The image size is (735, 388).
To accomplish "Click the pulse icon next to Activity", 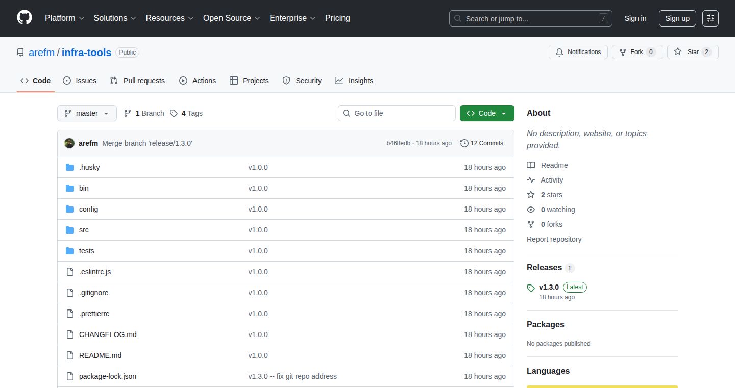I will (x=531, y=180).
